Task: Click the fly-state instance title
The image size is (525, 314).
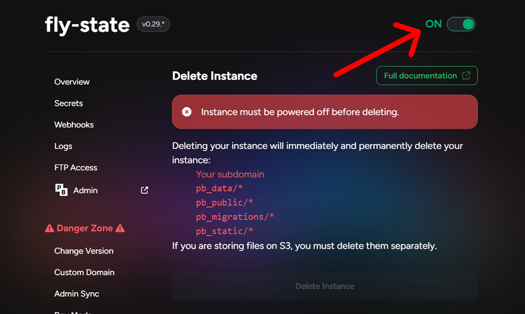Action: click(87, 25)
